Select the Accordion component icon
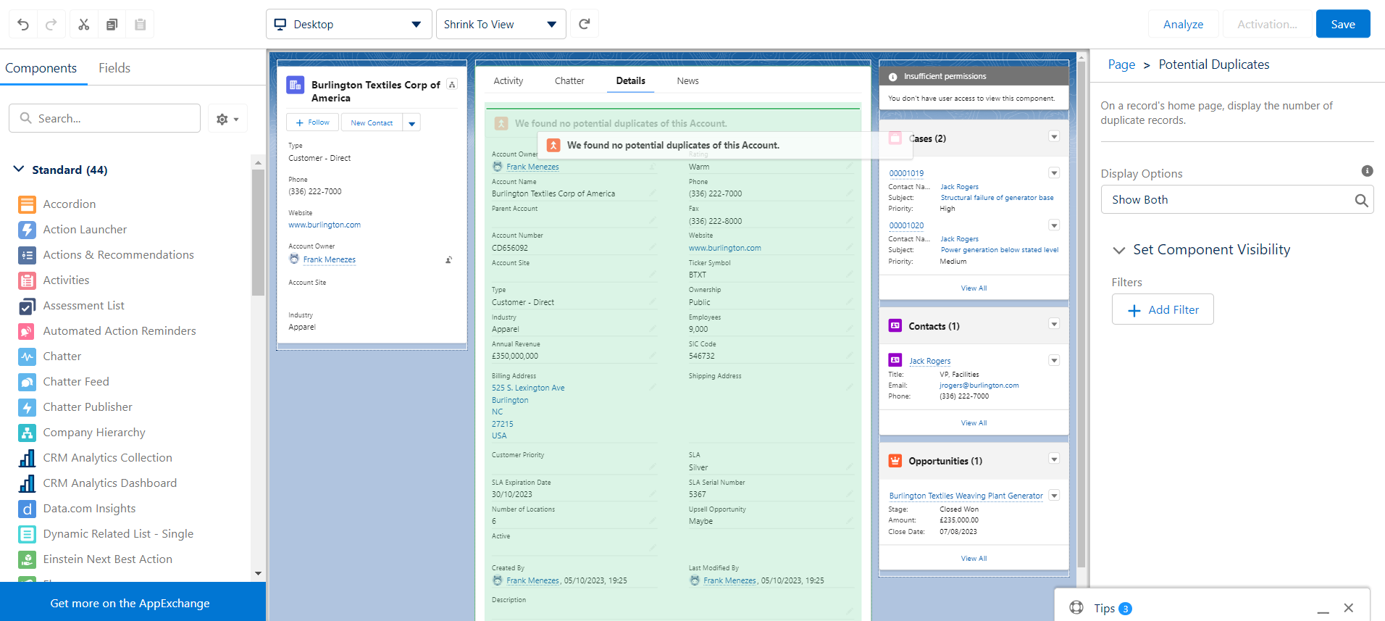Screen dimensions: 1385x621 [x=27, y=204]
